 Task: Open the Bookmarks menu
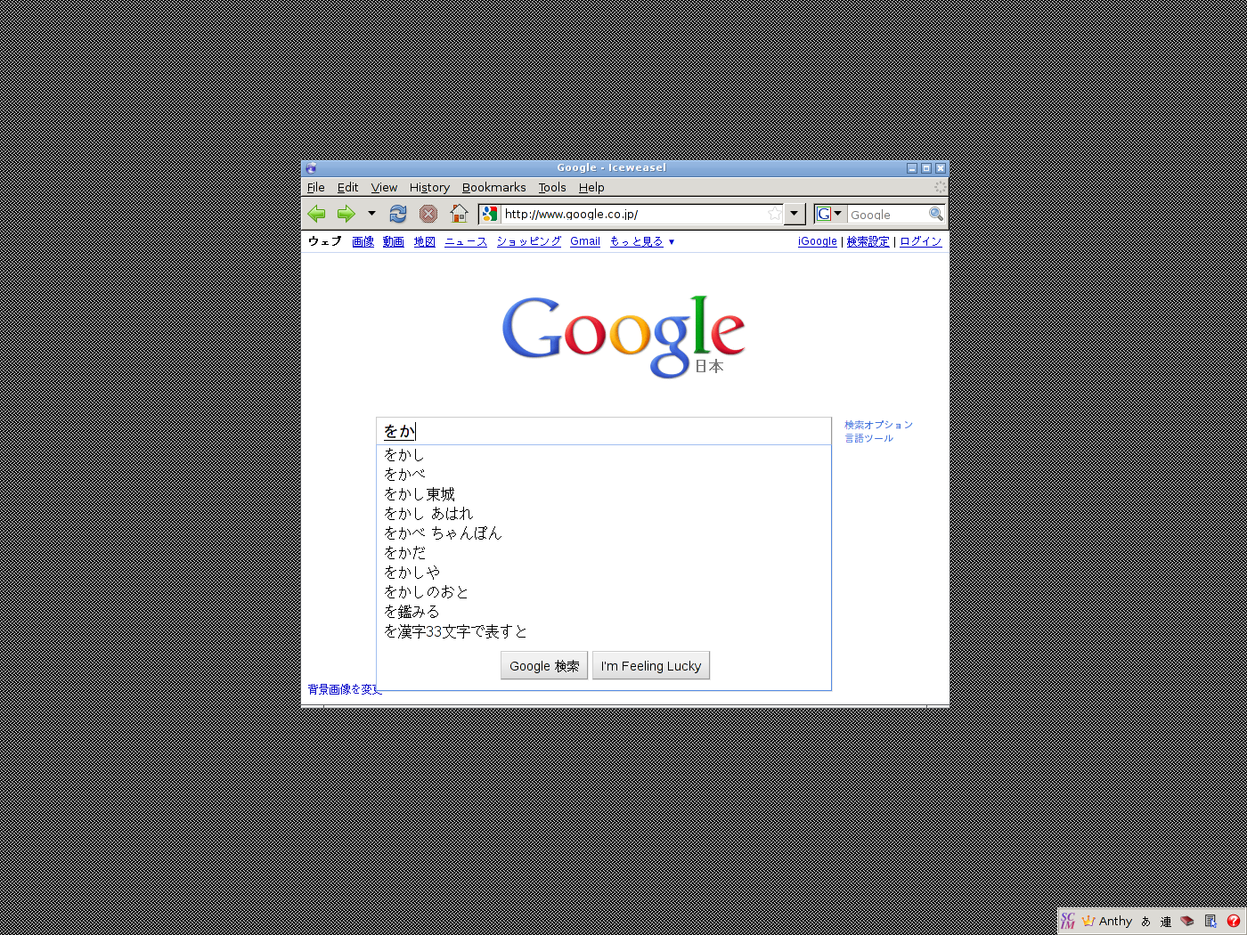coord(493,187)
